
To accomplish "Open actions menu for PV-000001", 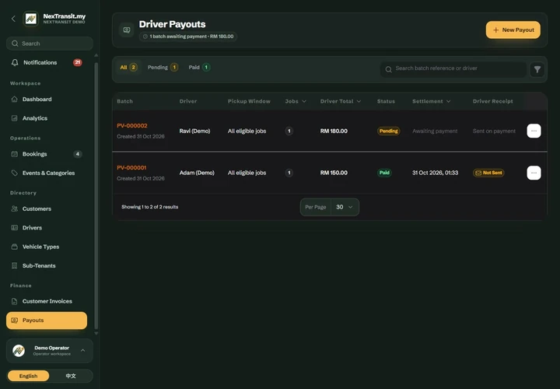I will (534, 173).
